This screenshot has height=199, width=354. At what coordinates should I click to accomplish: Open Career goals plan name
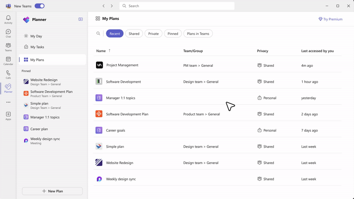point(115,130)
